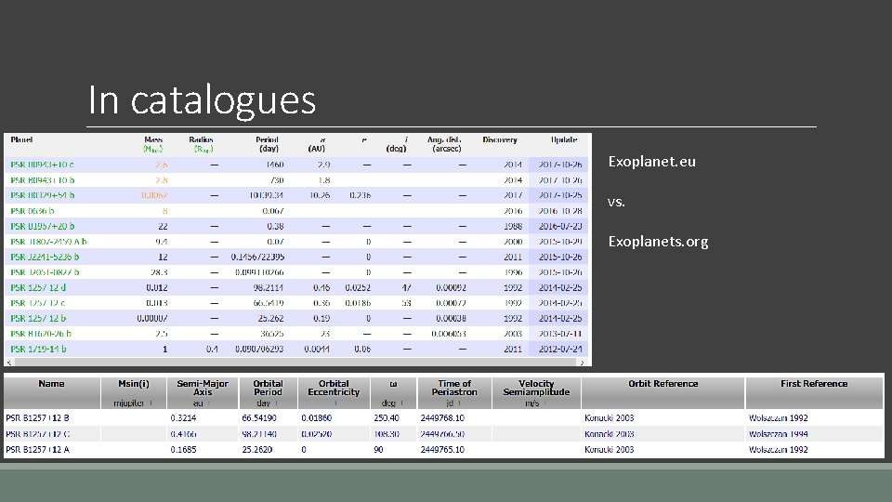Sort by the Update column header
892x502 pixels.
564,139
